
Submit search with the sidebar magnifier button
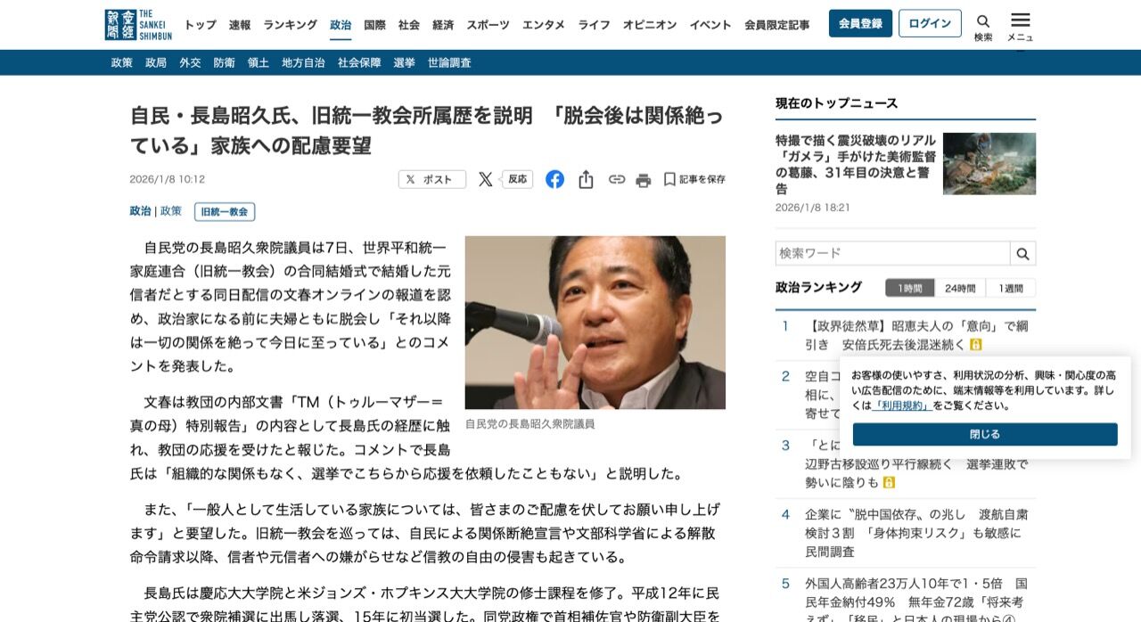(x=1022, y=253)
